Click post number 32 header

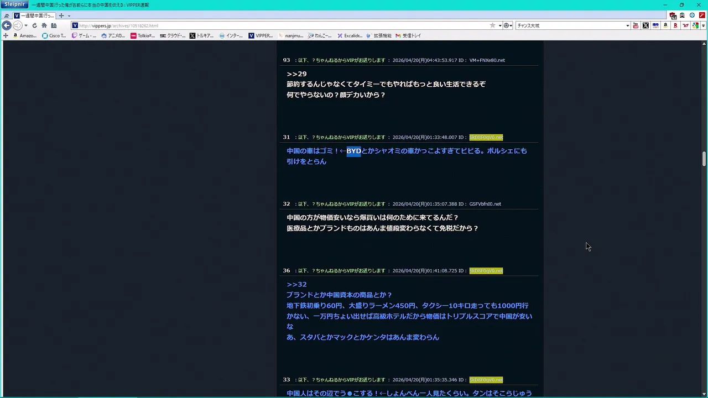click(x=287, y=204)
